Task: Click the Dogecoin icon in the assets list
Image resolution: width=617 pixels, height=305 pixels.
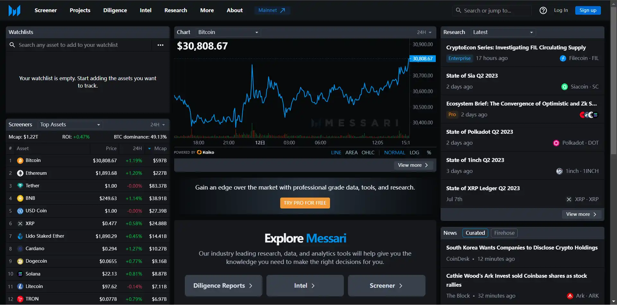Action: 20,261
